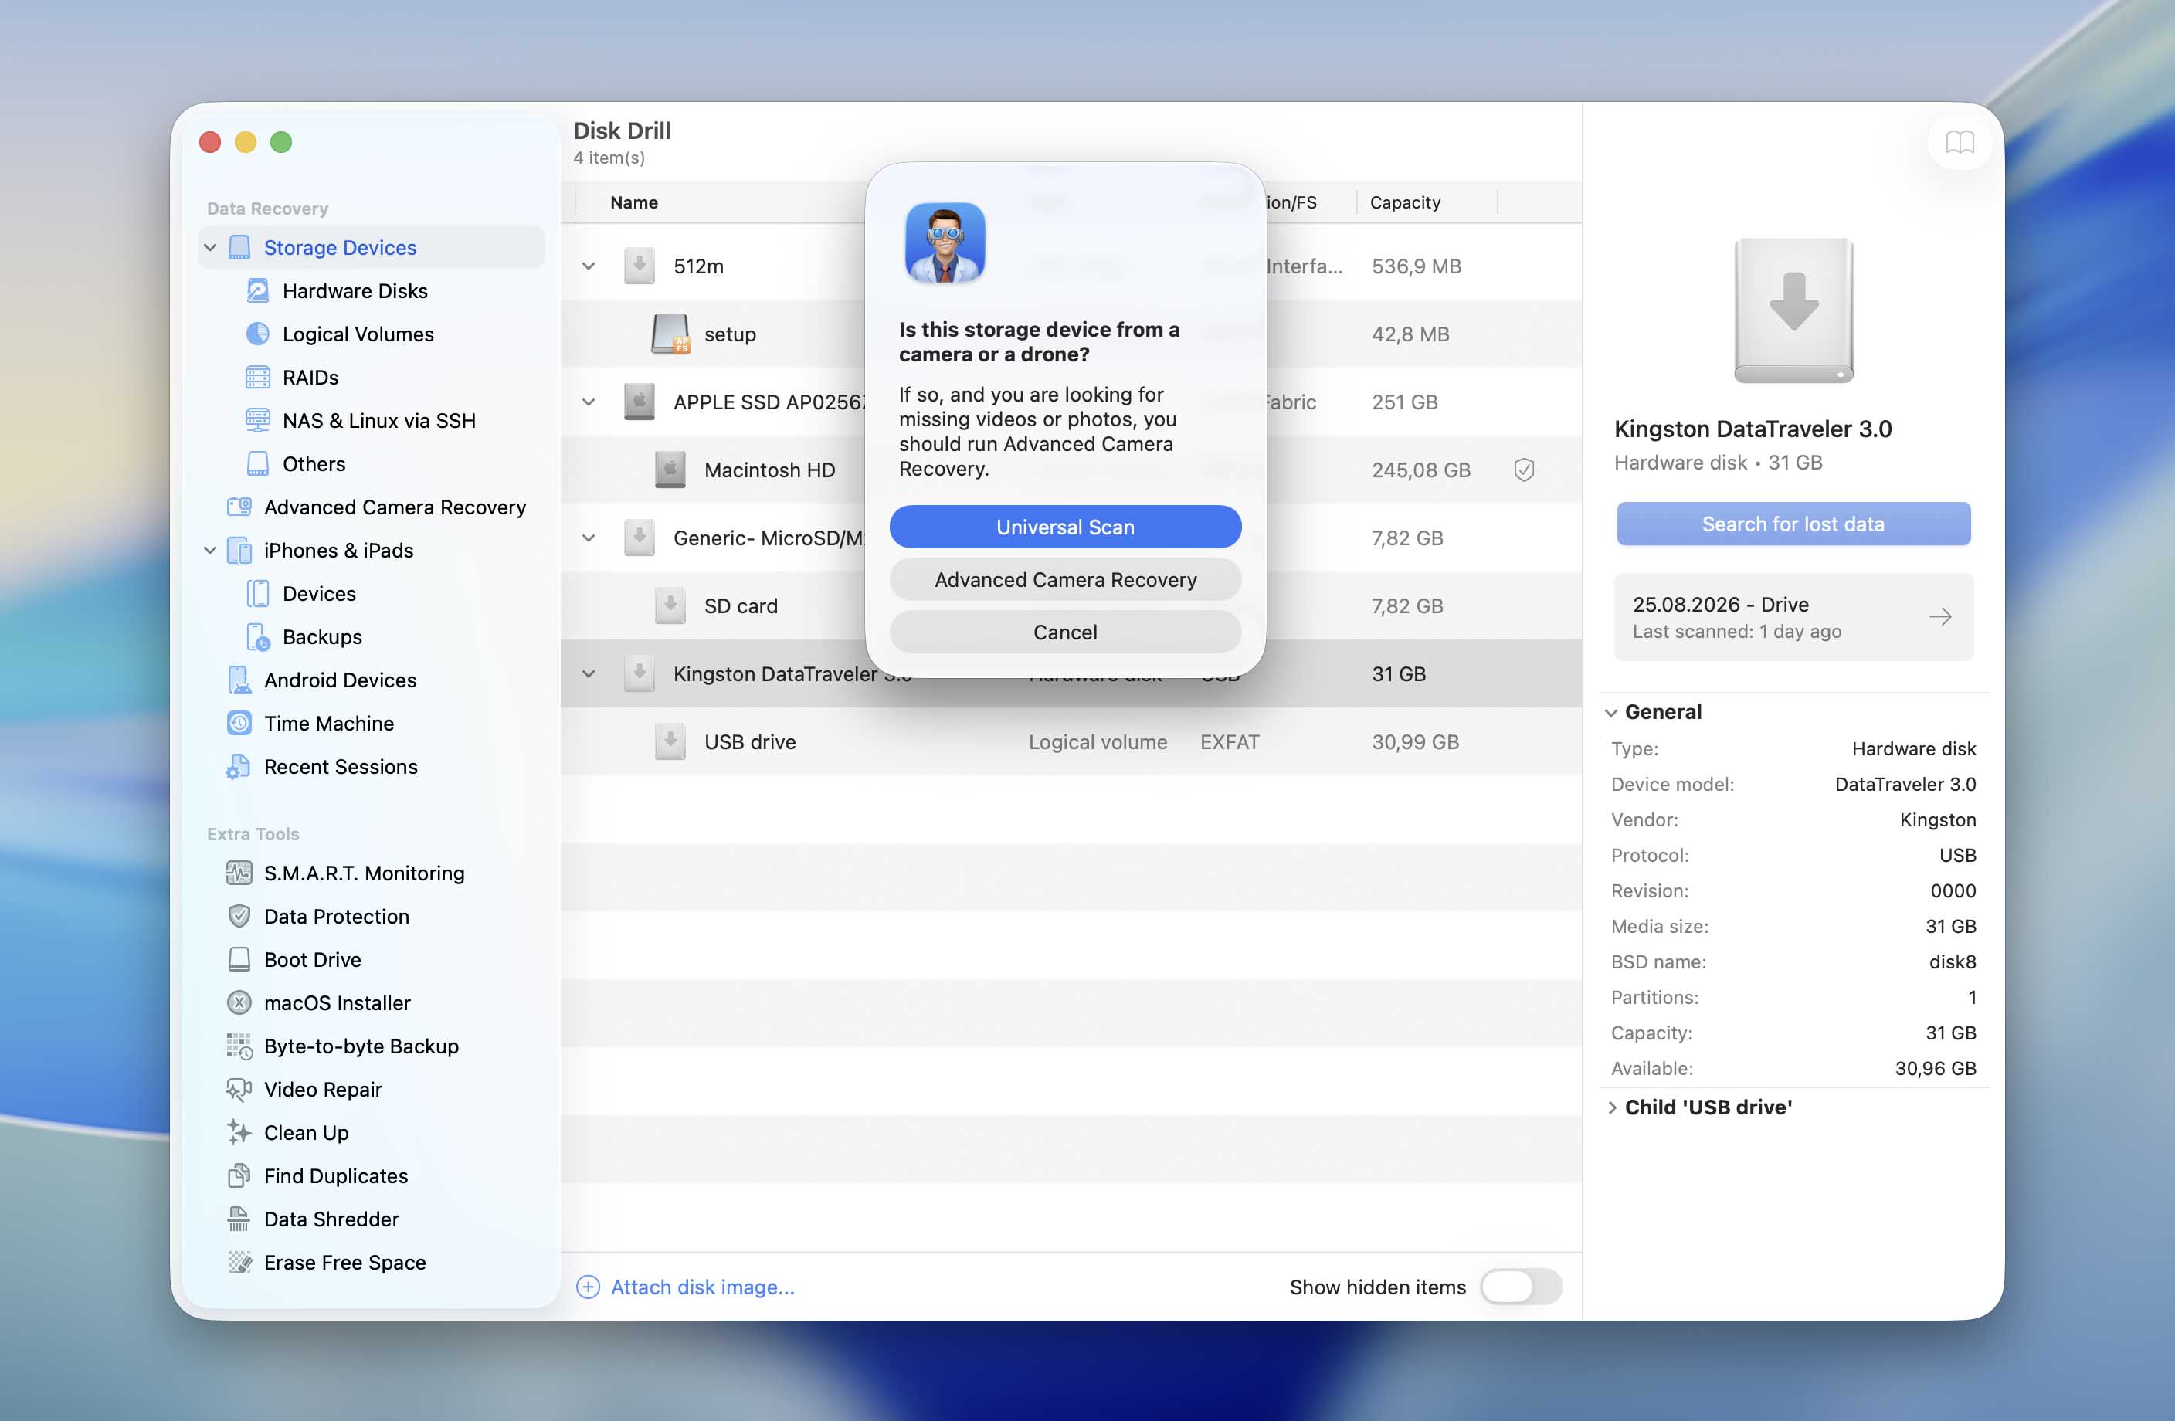The image size is (2175, 1421).
Task: Expand the Child 'USB drive' section
Action: tap(1611, 1107)
